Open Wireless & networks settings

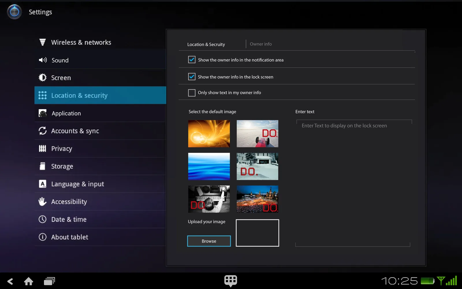coord(100,42)
